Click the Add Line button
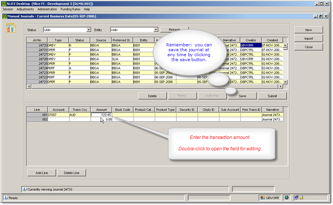 click(42, 173)
